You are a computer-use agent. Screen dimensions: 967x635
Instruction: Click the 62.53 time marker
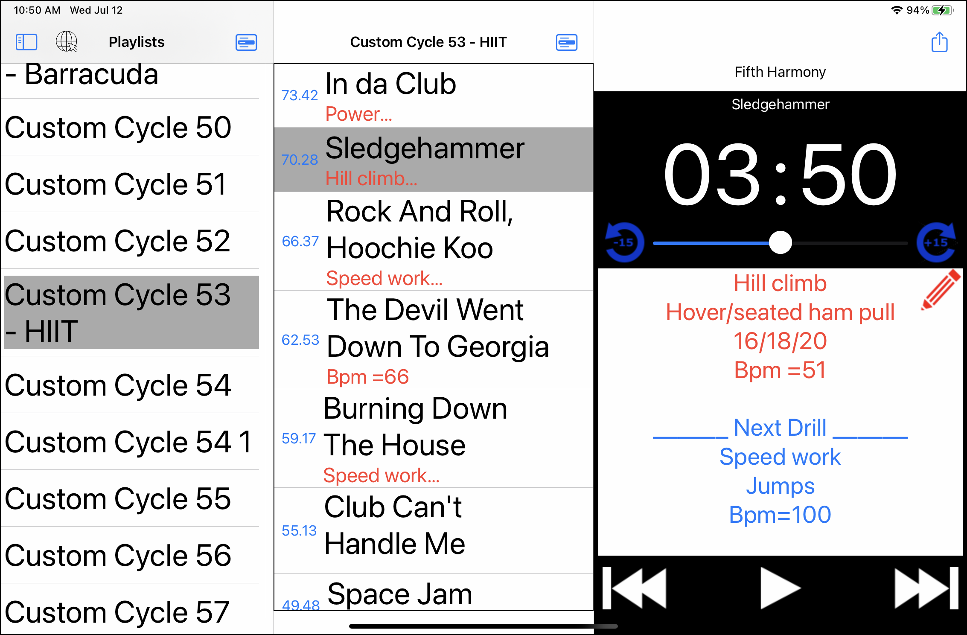coord(300,340)
